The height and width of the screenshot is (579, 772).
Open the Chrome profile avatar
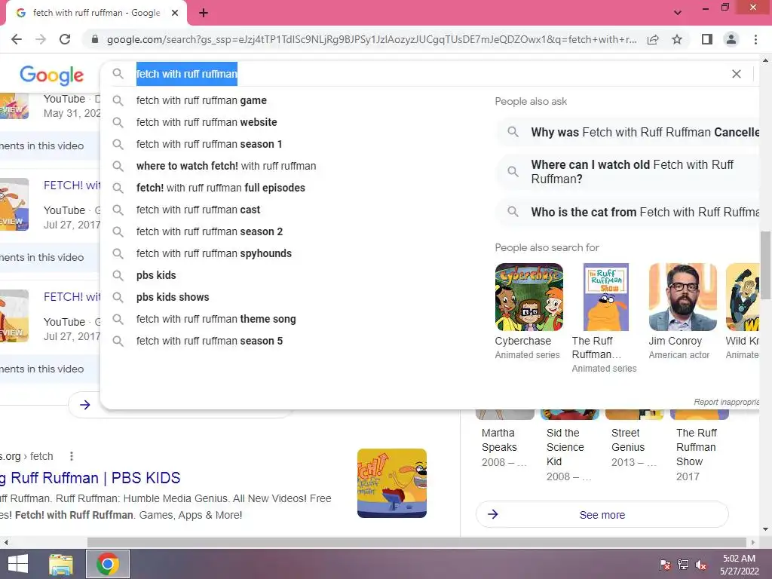(x=731, y=39)
